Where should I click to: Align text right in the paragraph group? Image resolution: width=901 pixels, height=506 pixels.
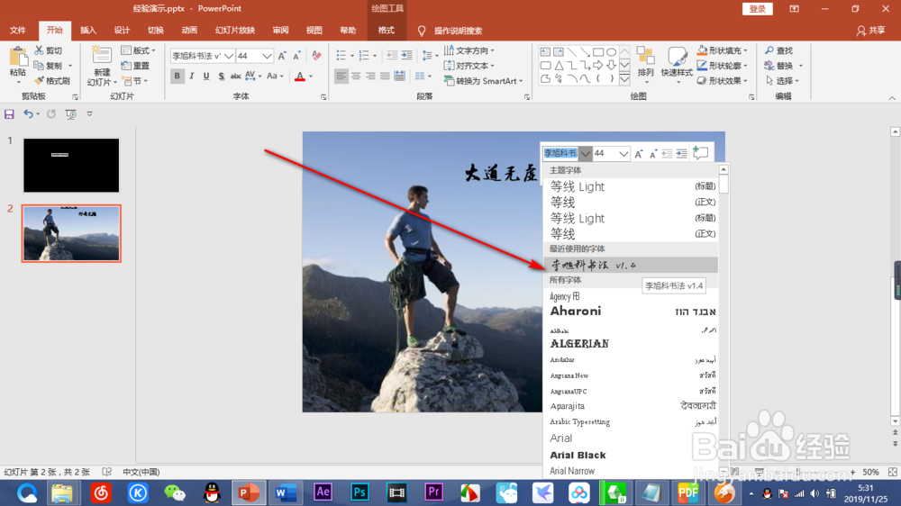click(370, 76)
